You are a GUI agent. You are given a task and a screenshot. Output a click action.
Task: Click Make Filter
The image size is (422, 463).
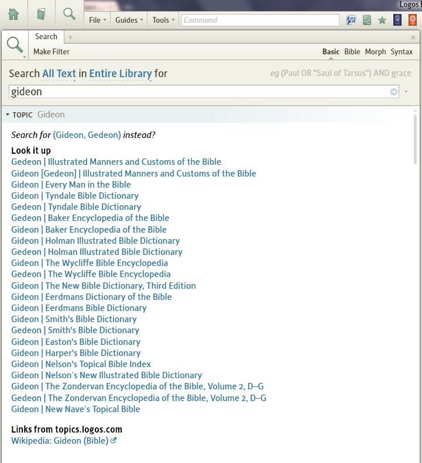[52, 51]
